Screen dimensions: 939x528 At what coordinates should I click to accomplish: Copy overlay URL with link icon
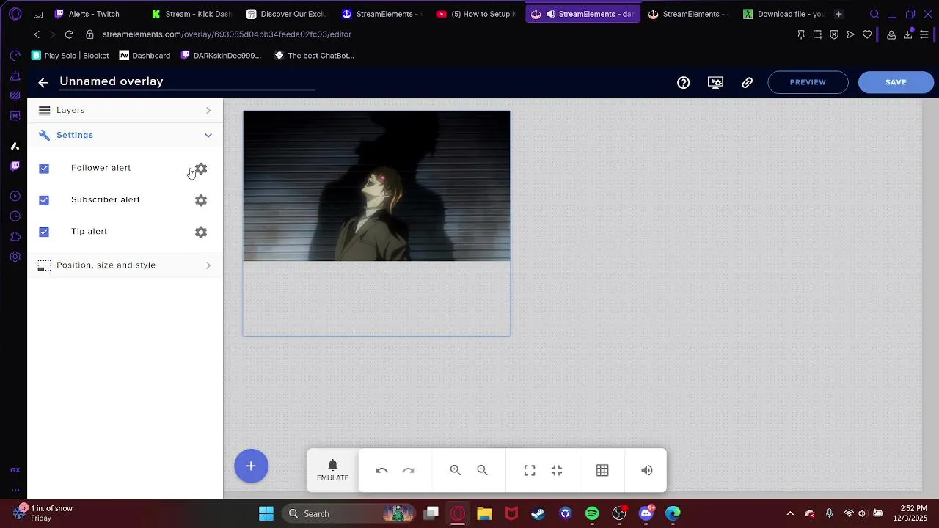point(747,83)
